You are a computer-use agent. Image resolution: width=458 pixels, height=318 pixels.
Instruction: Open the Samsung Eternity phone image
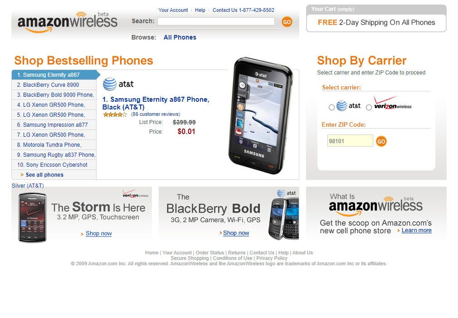pos(260,115)
